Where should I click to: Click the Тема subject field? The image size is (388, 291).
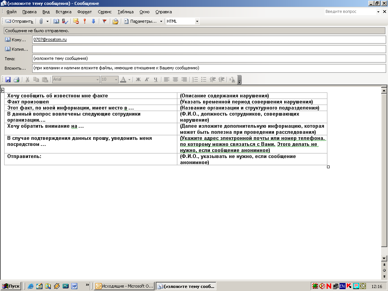(209, 58)
